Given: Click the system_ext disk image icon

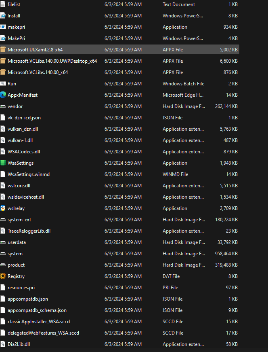Looking at the screenshot, I should (x=3, y=220).
